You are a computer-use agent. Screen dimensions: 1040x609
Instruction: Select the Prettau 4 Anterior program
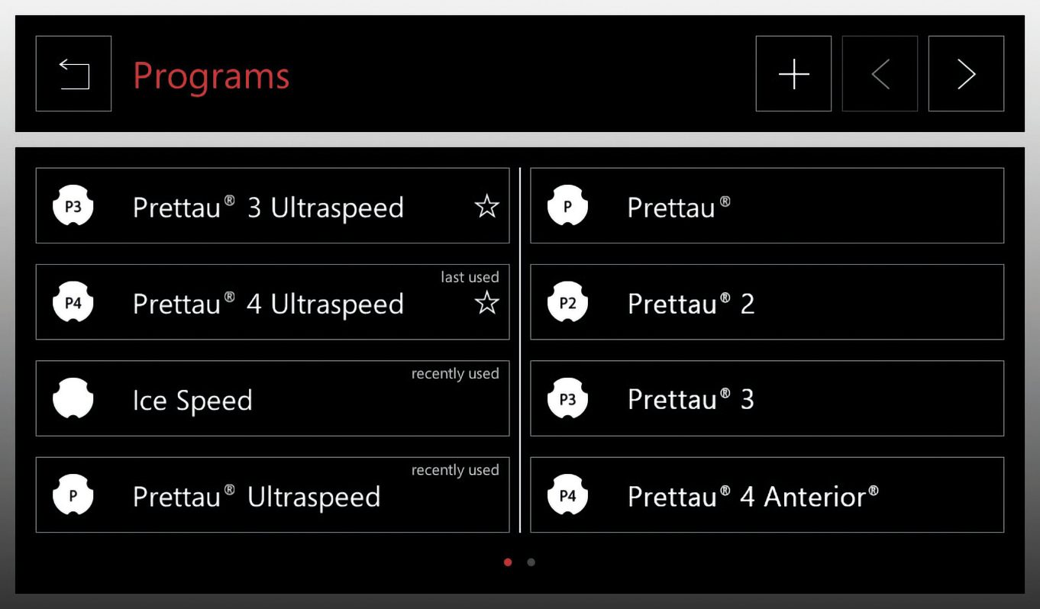752,497
